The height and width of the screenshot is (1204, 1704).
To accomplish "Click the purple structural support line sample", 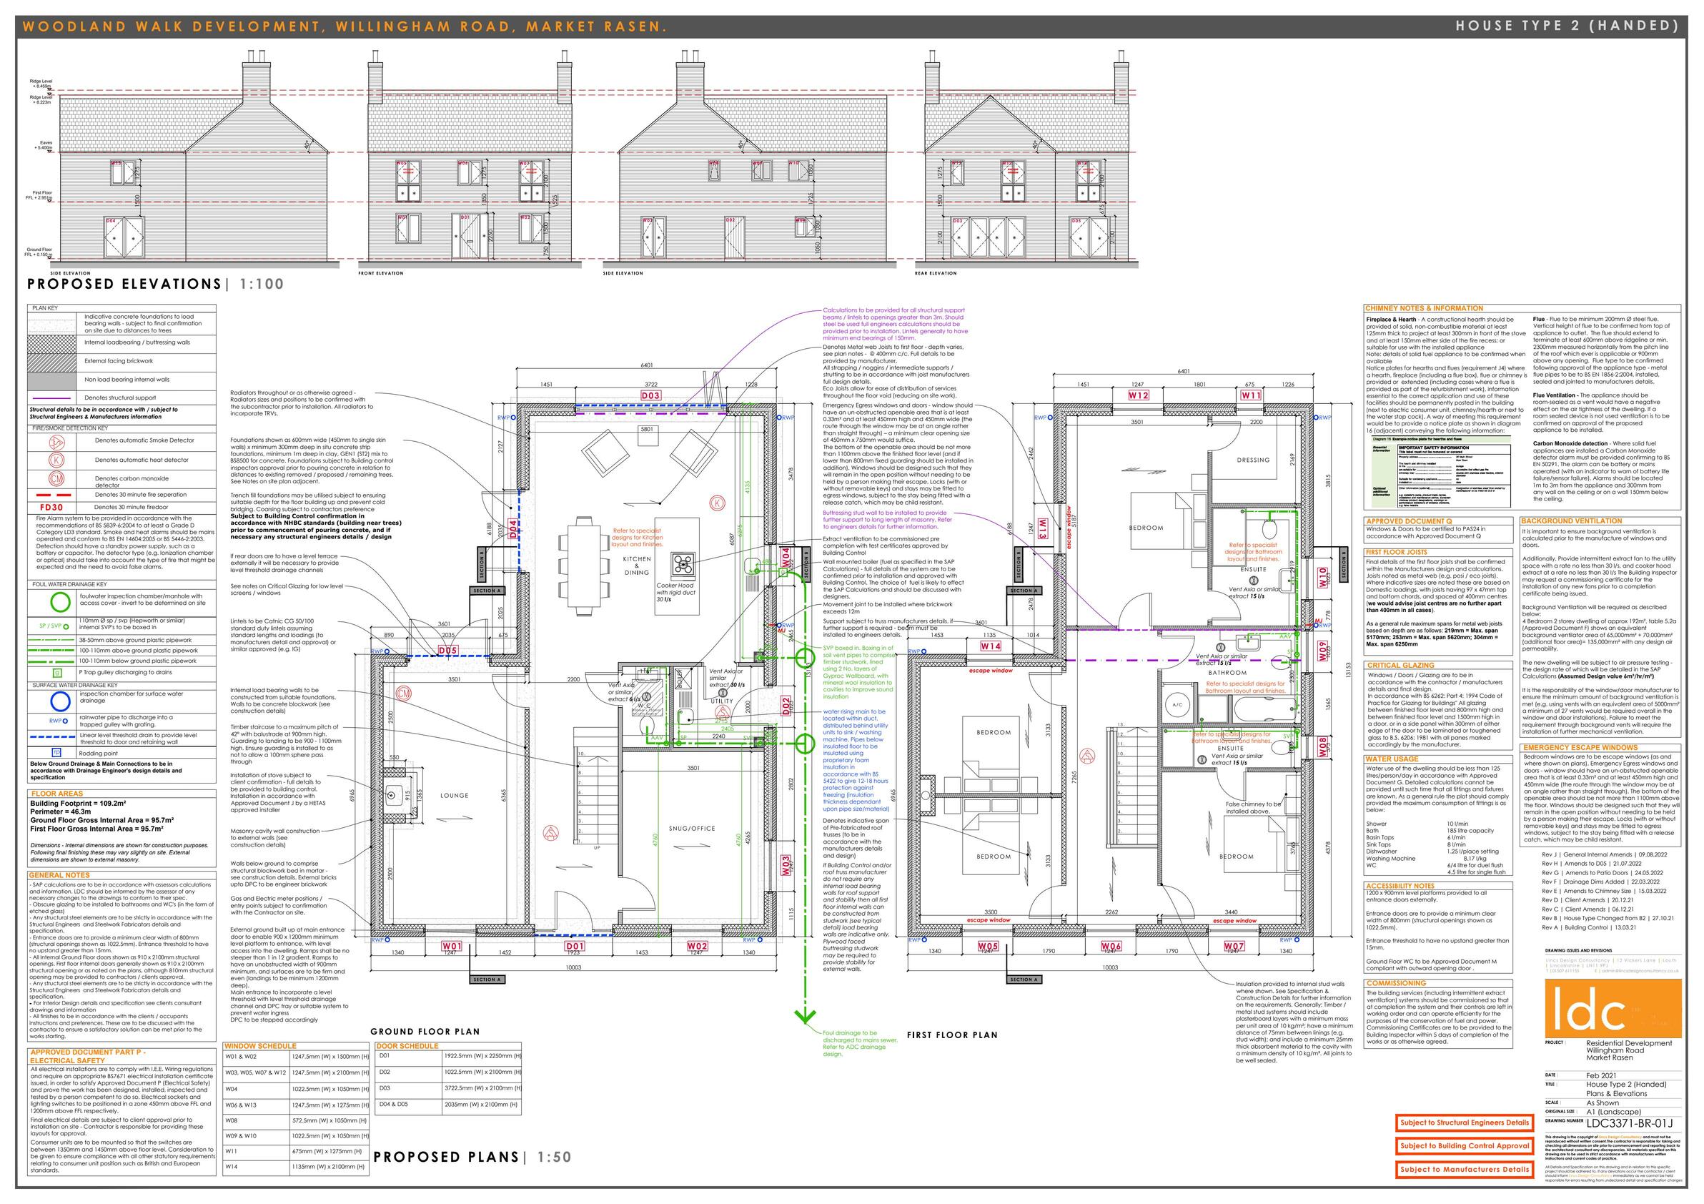I will pyautogui.click(x=53, y=398).
